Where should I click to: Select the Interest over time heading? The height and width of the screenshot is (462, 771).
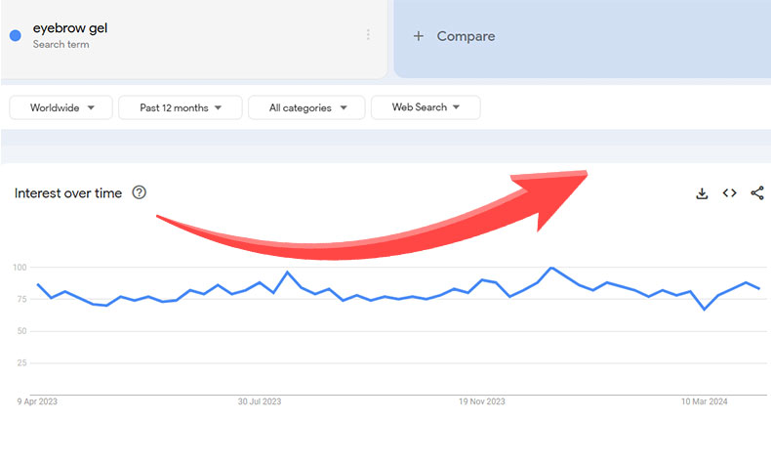(x=68, y=193)
